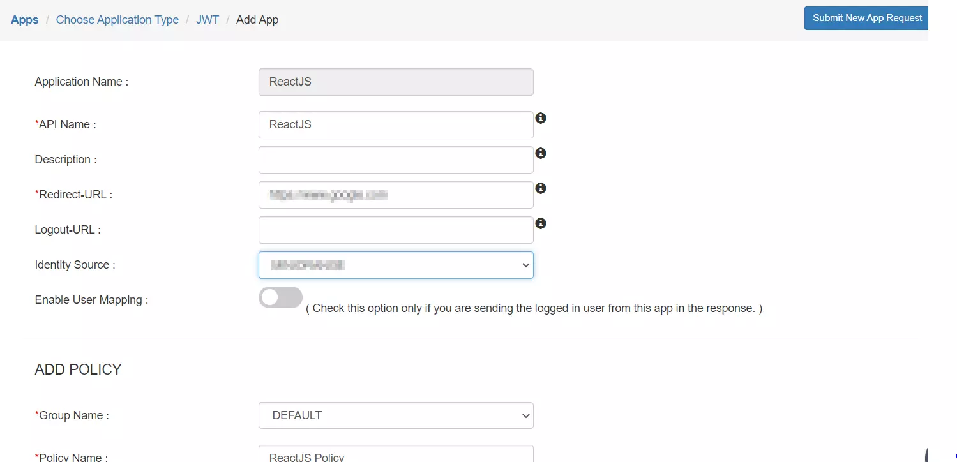Expand the Identity Source dropdown arrow
This screenshot has width=957, height=462.
[x=525, y=264]
